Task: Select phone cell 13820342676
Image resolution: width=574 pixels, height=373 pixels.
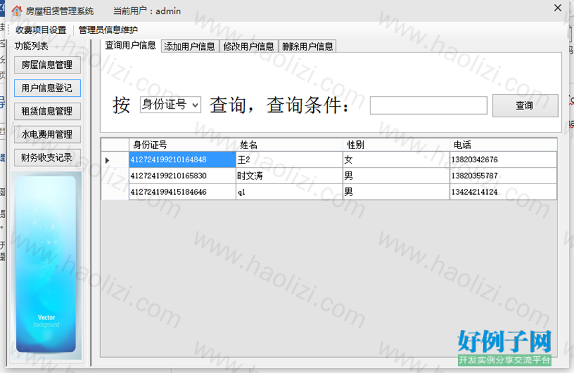Action: [x=503, y=160]
